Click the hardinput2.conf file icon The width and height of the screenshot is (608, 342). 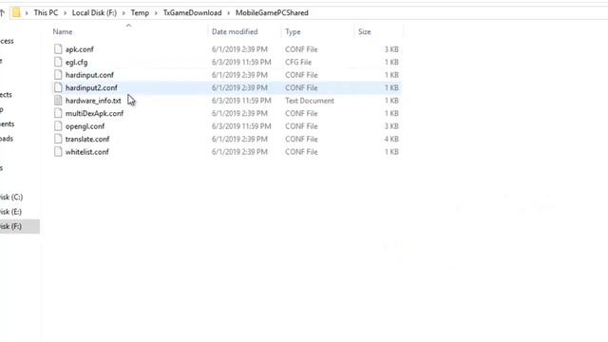[58, 87]
